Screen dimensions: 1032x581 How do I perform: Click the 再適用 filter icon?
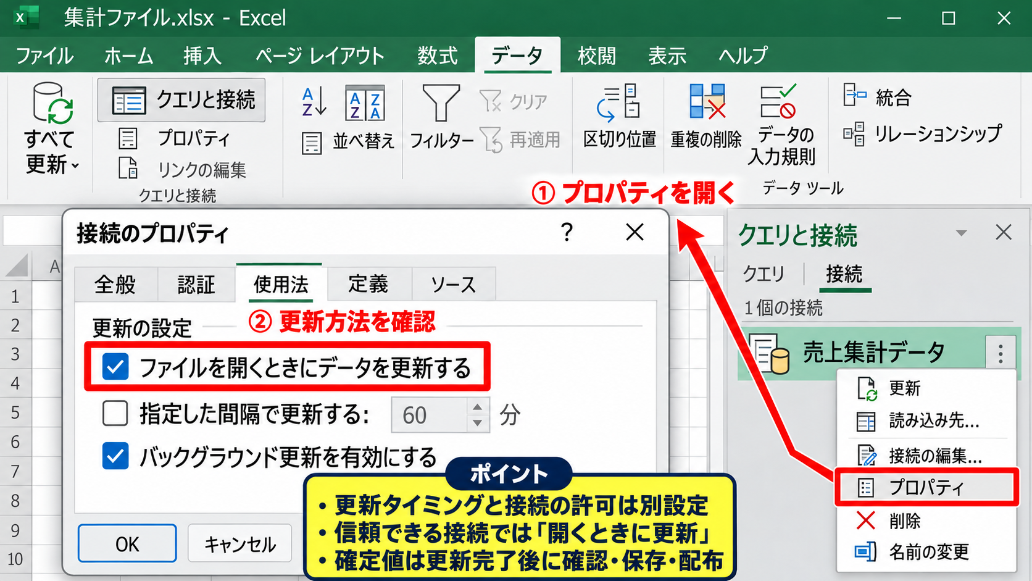point(491,140)
